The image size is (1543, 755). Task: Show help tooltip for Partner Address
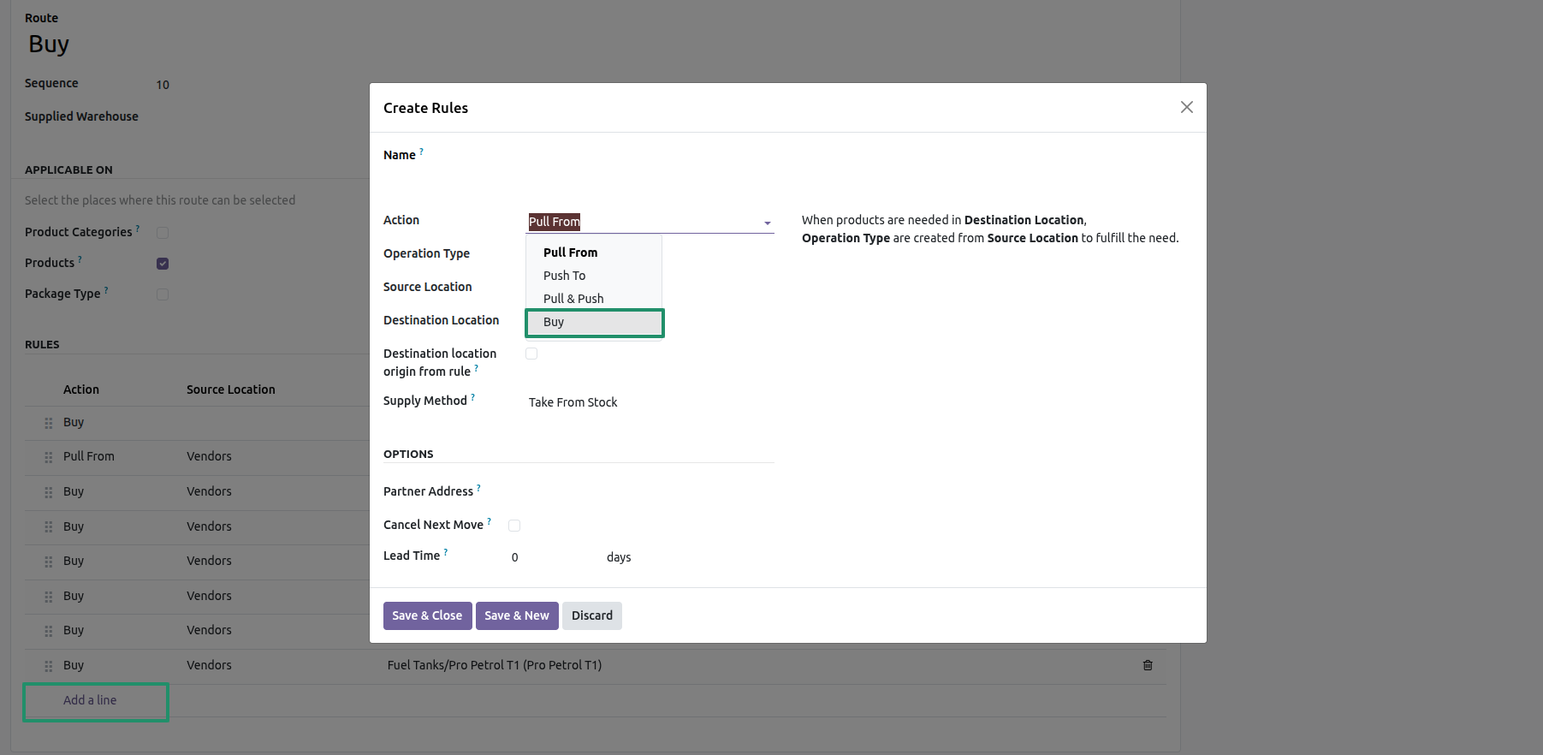point(478,488)
